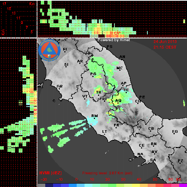The width and height of the screenshot is (187, 187).
Task: Pick the 50 dBZ scale value
Action: [x=155, y=180]
